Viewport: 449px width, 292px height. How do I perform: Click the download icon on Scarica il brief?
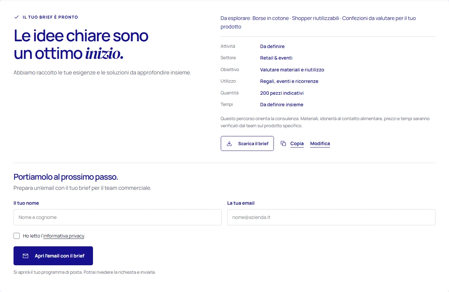[229, 143]
